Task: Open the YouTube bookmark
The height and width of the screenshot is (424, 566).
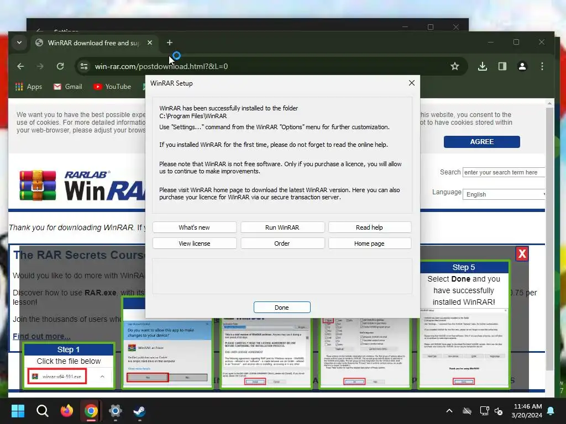Action: click(x=112, y=87)
